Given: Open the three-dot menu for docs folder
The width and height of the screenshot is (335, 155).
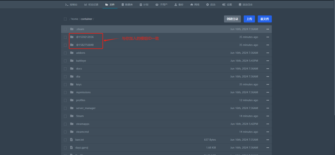Looking at the screenshot, I should [268, 69].
